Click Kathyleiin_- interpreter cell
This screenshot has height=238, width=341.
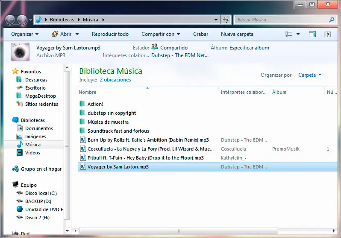click(234, 158)
